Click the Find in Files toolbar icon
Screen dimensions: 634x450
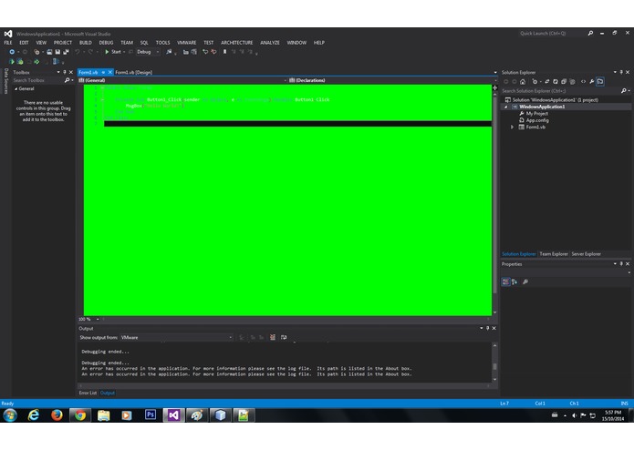pyautogui.click(x=169, y=52)
